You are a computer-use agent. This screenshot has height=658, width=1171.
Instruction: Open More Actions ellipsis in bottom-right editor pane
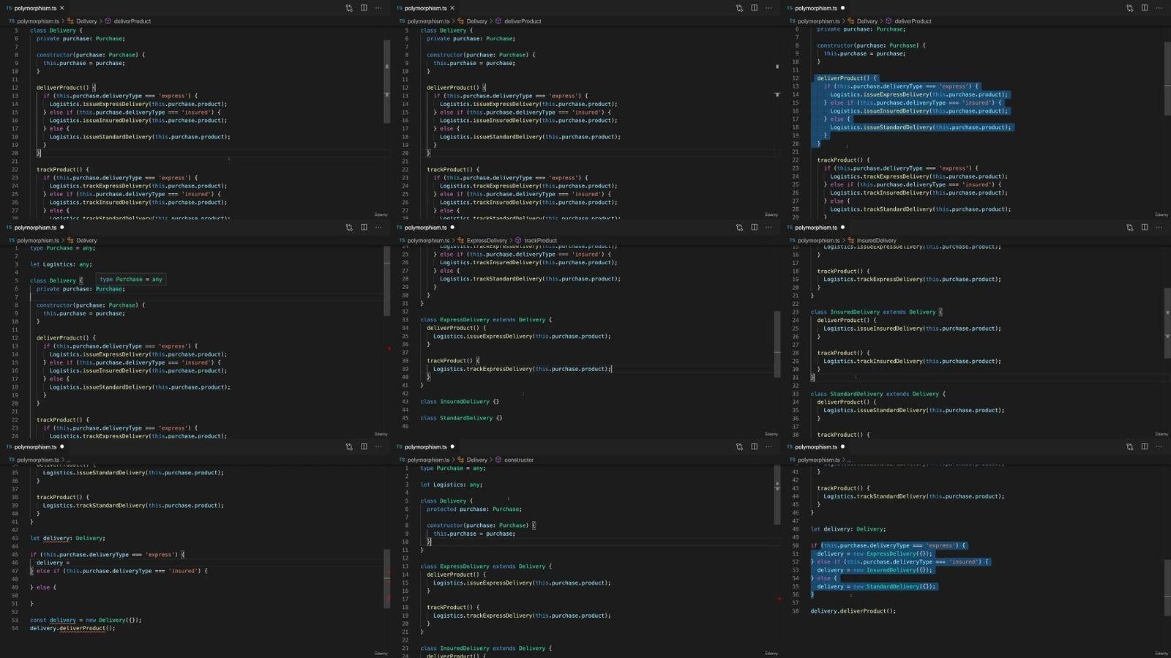click(1159, 446)
